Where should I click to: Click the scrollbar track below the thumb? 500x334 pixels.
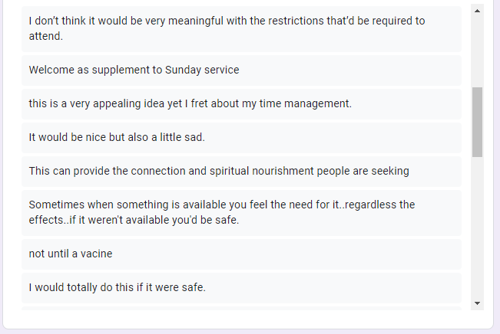coord(478,227)
